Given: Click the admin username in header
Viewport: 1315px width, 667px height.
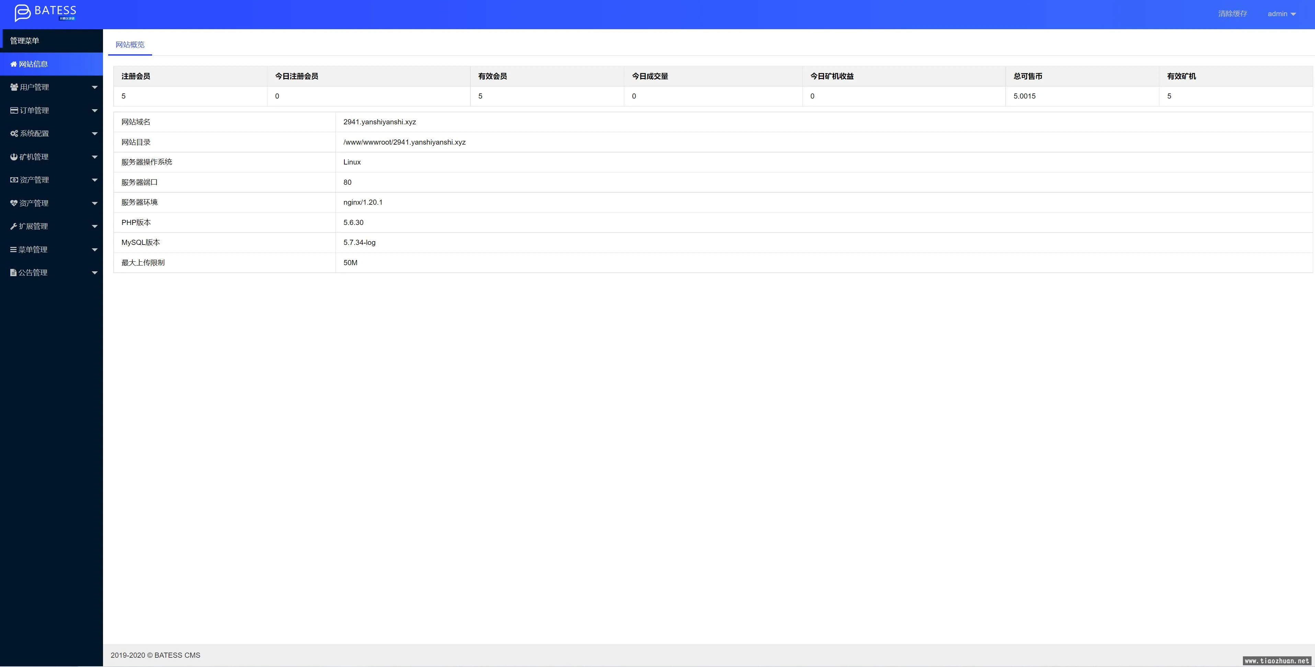Looking at the screenshot, I should coord(1277,14).
